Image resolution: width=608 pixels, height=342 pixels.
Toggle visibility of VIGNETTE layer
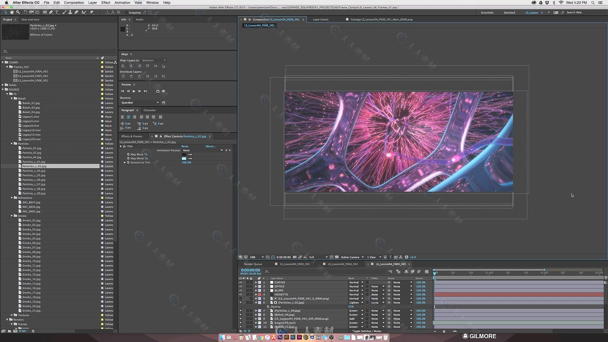coord(241,294)
